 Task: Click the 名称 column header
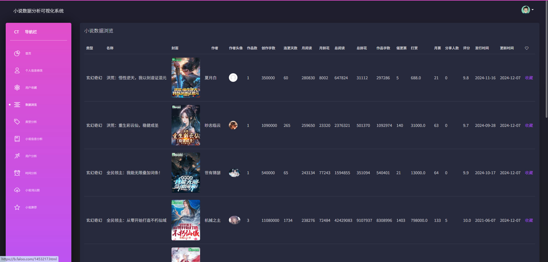click(110, 48)
